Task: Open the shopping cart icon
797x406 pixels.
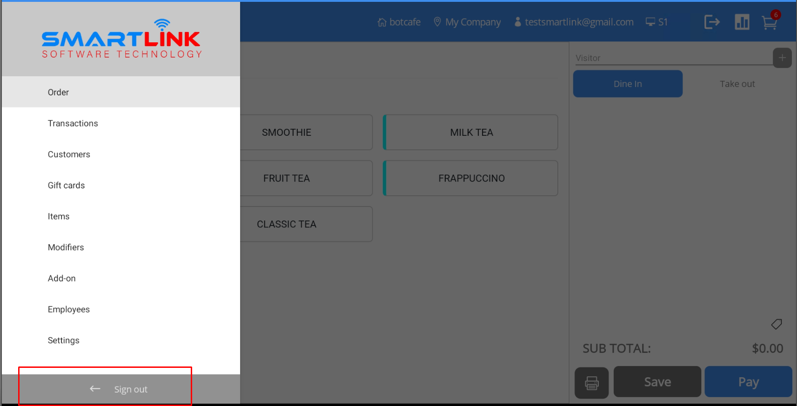Action: [x=769, y=22]
